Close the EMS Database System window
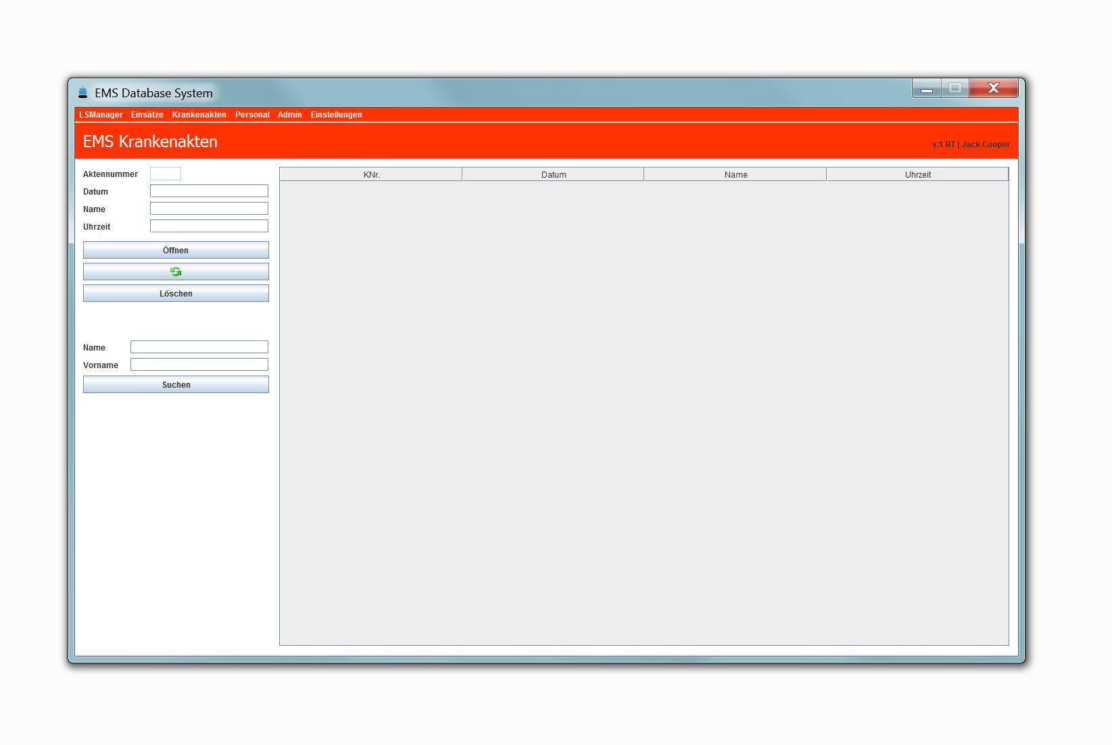This screenshot has width=1112, height=745. click(x=993, y=88)
